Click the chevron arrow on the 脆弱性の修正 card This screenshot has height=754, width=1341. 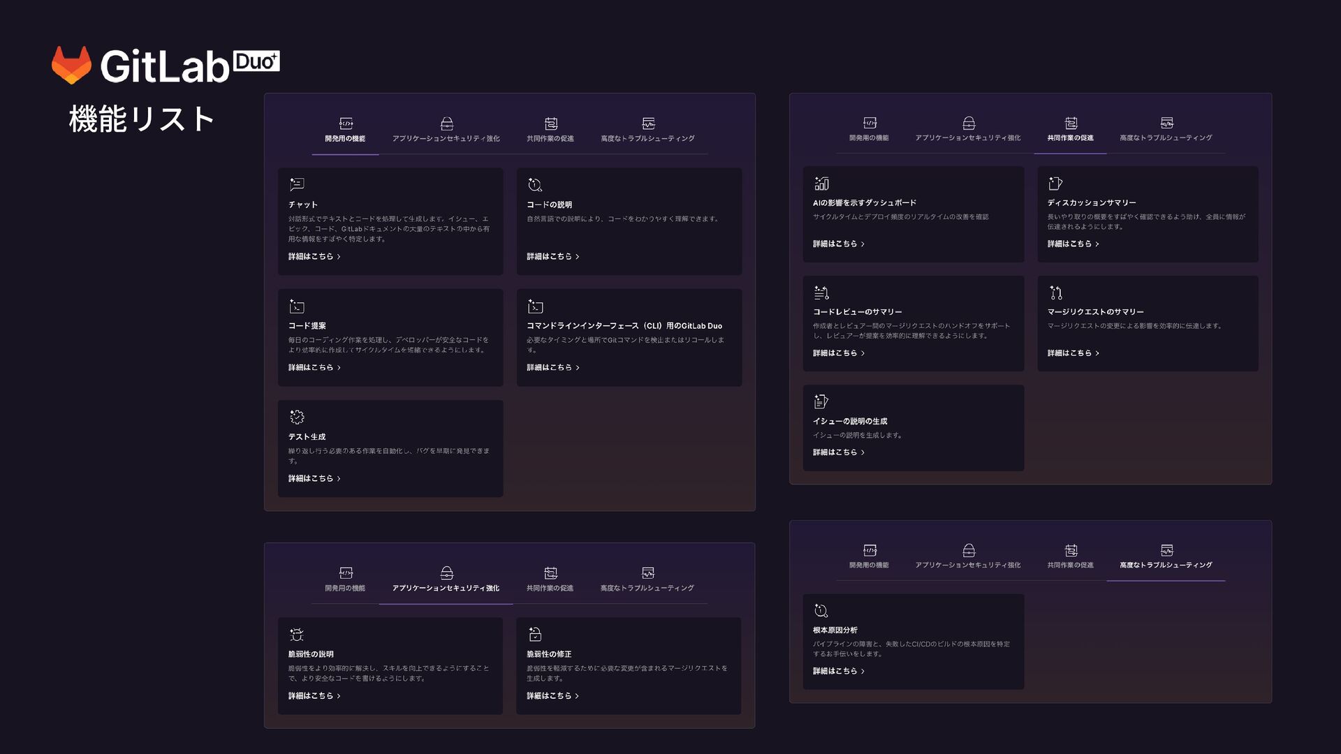(577, 696)
